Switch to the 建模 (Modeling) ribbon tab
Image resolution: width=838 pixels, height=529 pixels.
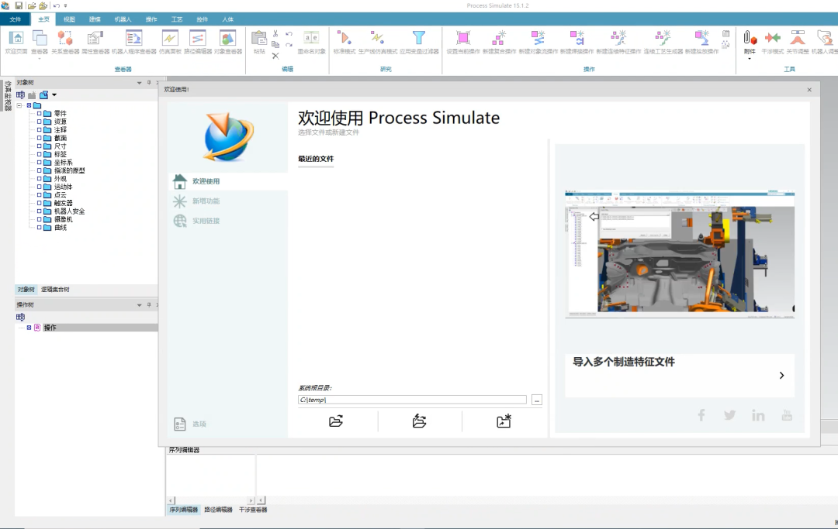pos(95,19)
